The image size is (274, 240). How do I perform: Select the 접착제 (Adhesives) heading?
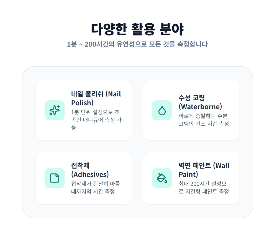[x=90, y=170]
